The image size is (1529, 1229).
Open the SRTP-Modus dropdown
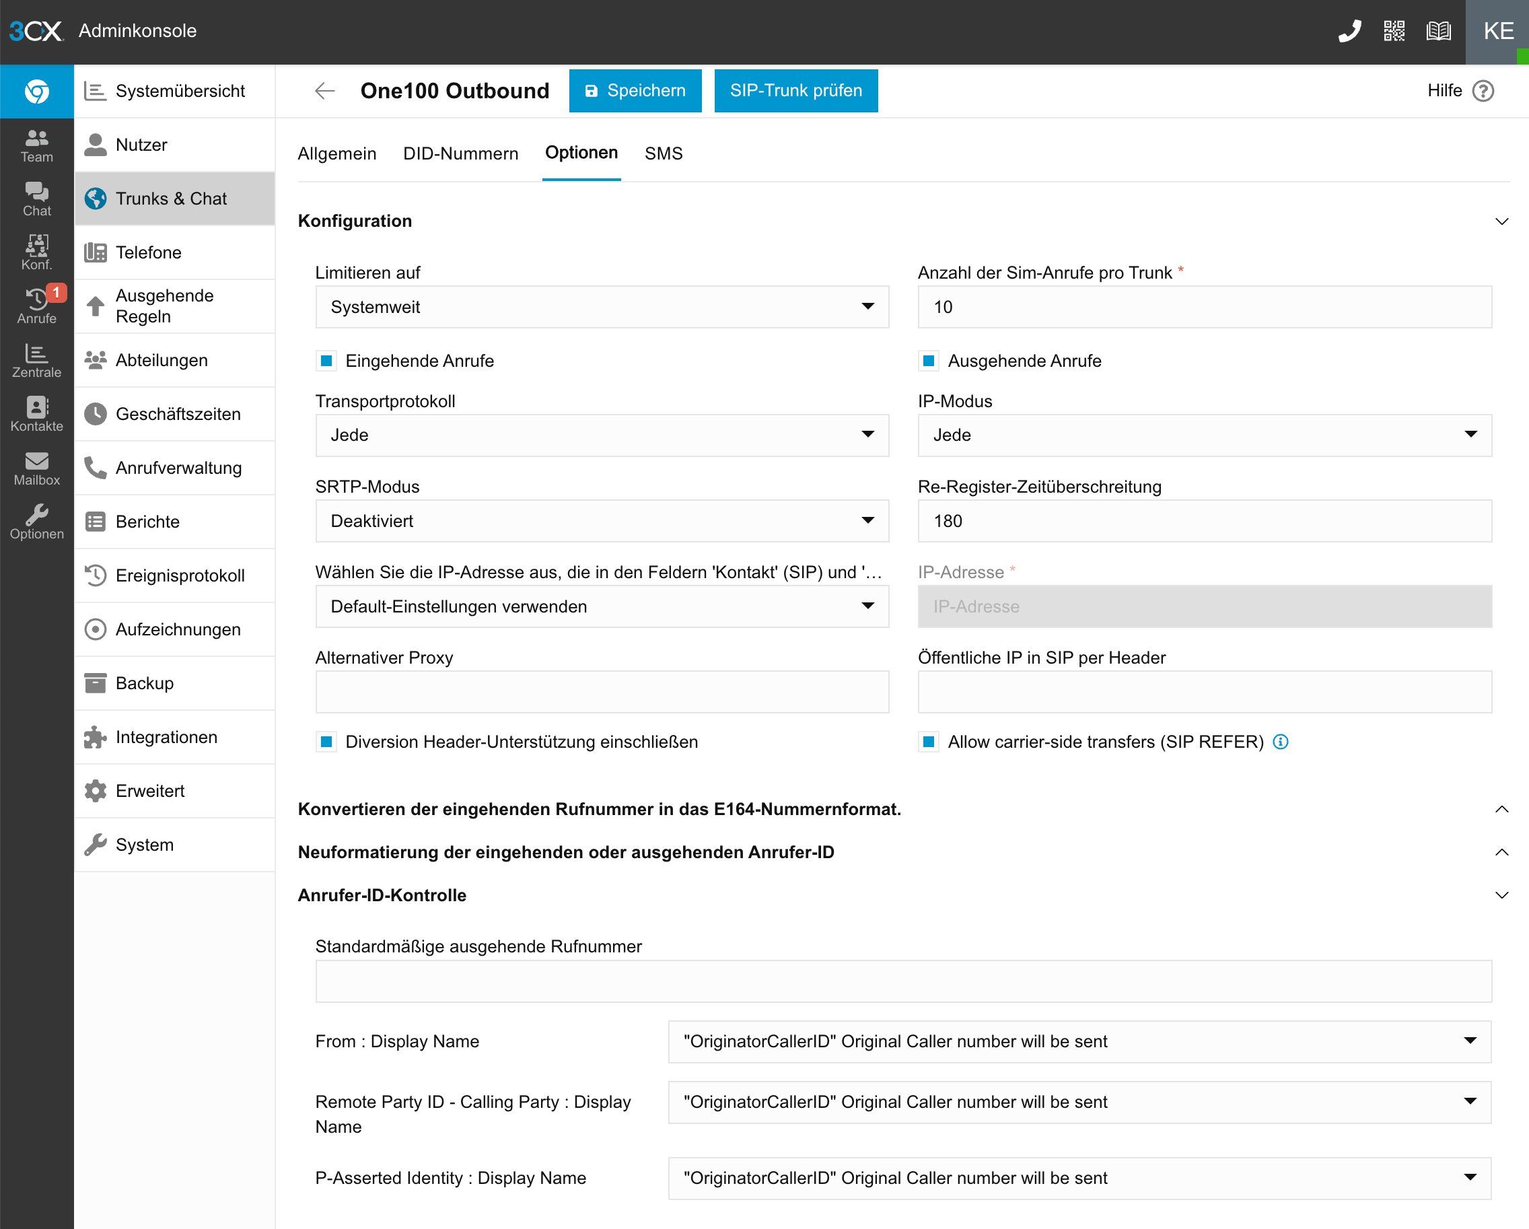[x=602, y=521]
